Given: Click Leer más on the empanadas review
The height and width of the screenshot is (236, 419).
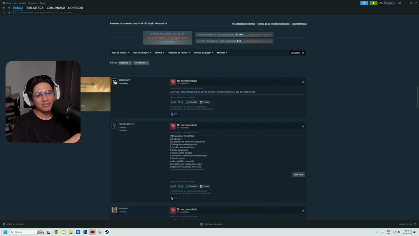Looking at the screenshot, I should (x=299, y=174).
